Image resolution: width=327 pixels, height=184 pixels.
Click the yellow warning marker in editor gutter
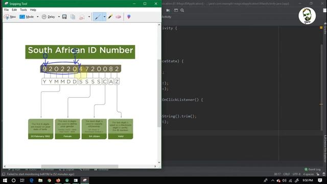point(321,28)
